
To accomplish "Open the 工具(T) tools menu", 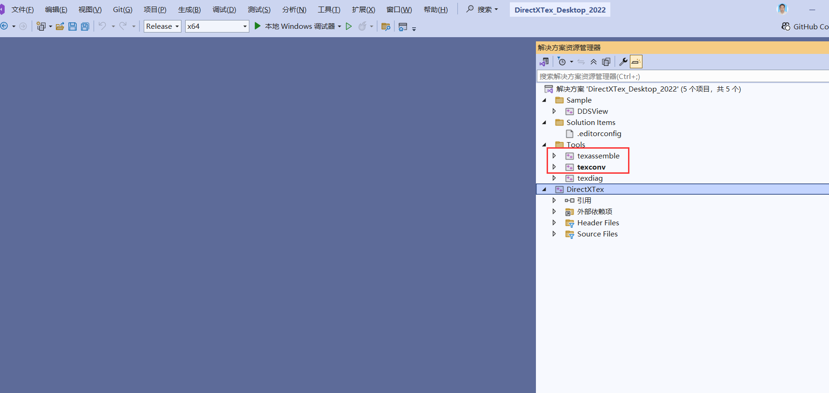I will tap(329, 10).
